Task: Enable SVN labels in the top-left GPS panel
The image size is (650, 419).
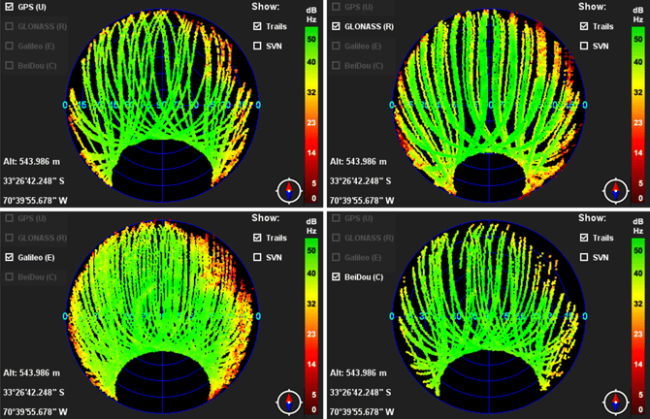Action: coord(258,46)
